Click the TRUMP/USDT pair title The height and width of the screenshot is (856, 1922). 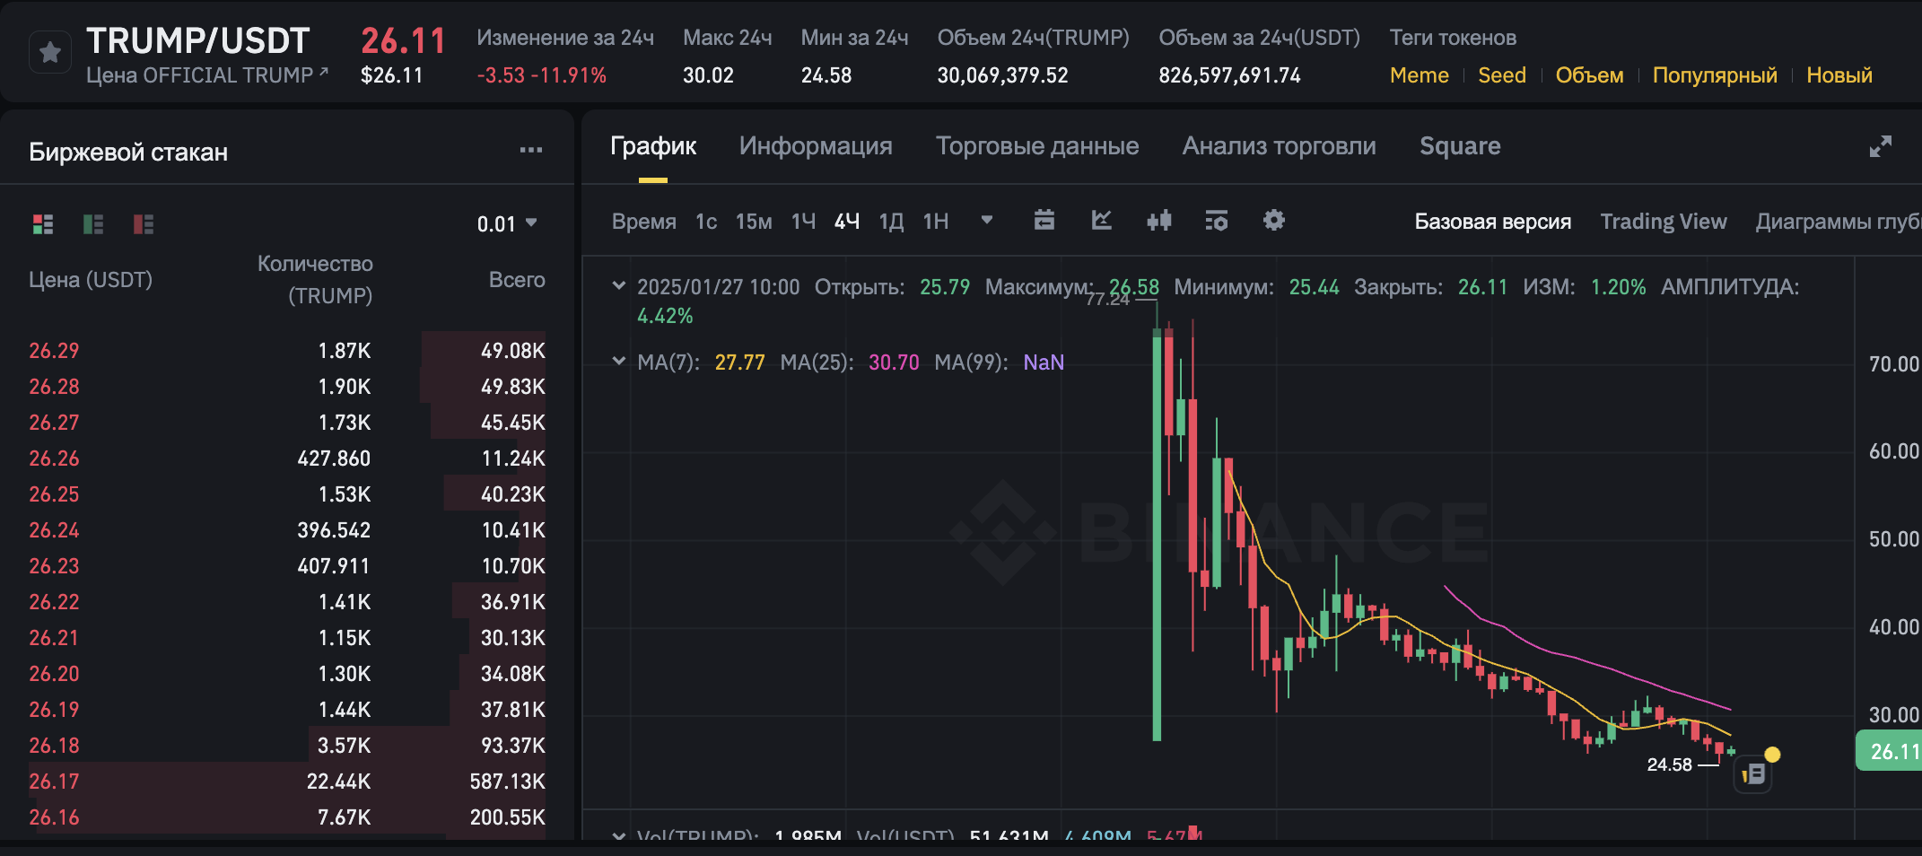tap(197, 40)
